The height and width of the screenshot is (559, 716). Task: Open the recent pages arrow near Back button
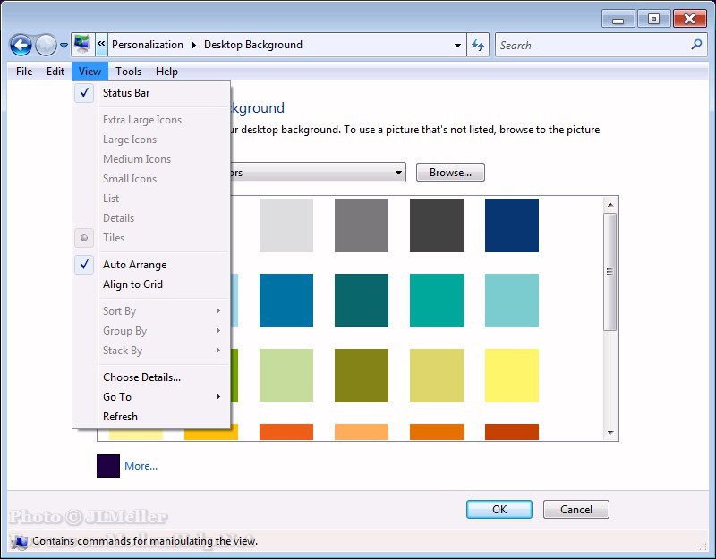point(64,46)
